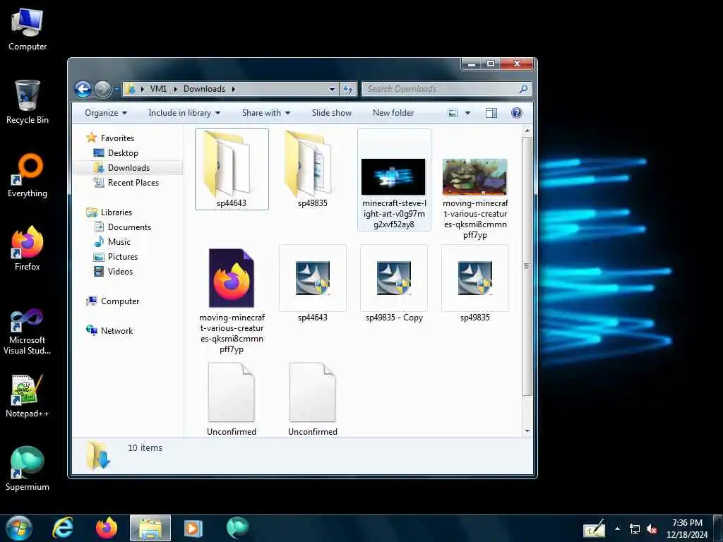Launch Internet Explorer from taskbar
The image size is (723, 542).
(x=63, y=528)
